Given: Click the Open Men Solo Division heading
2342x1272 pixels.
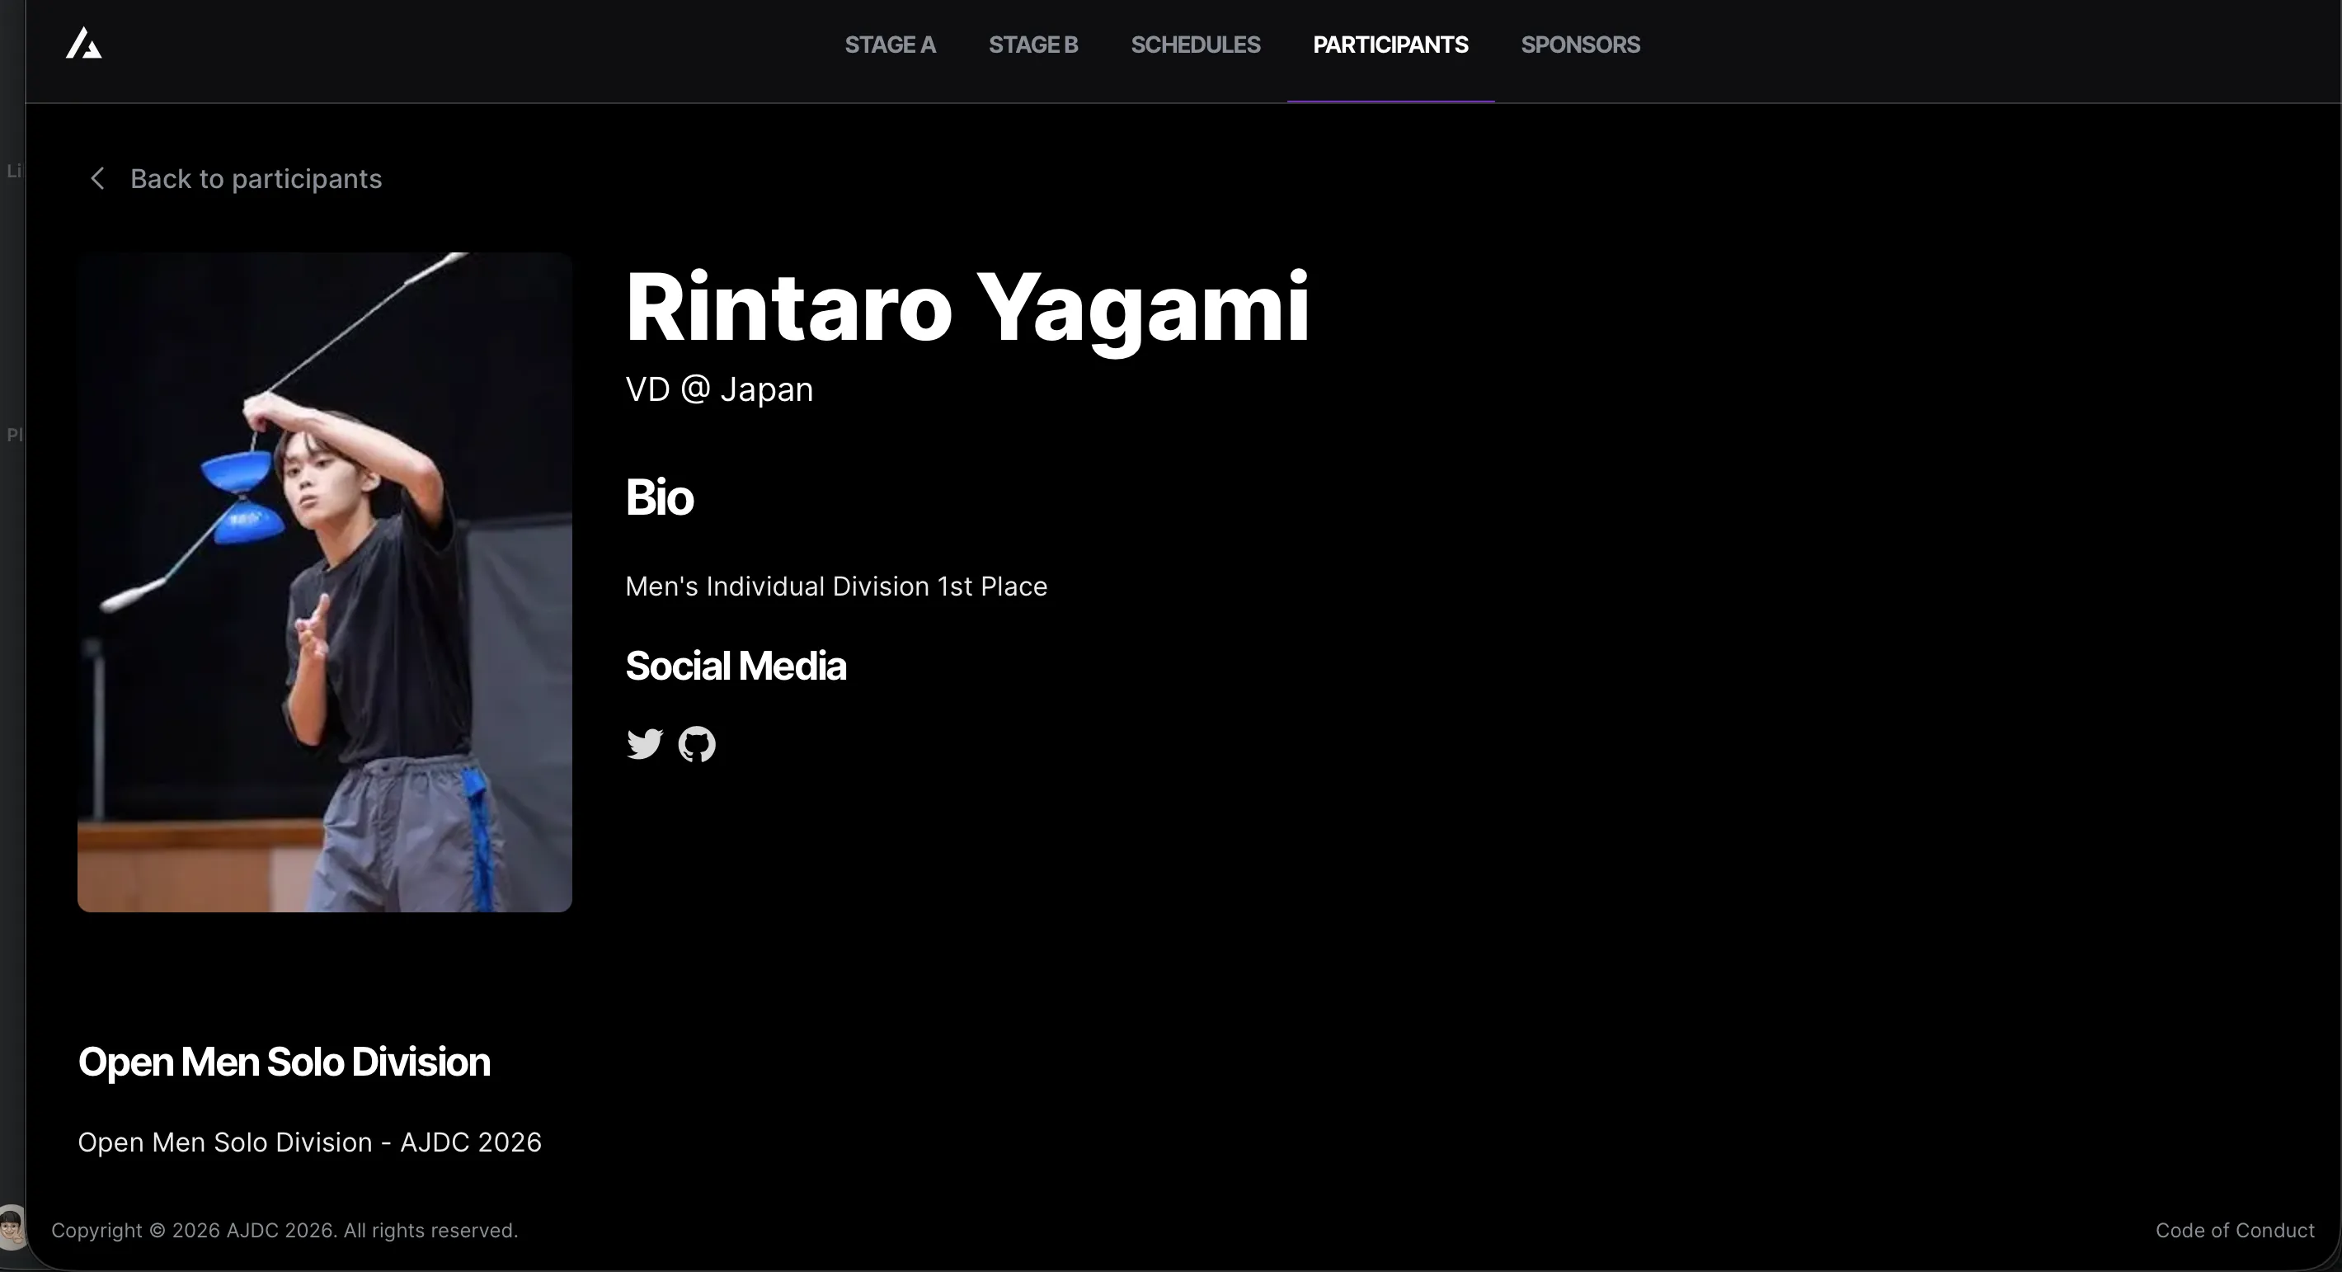Looking at the screenshot, I should 284,1061.
